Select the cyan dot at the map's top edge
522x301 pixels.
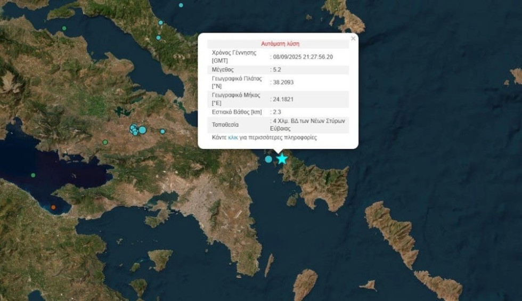click(181, 5)
